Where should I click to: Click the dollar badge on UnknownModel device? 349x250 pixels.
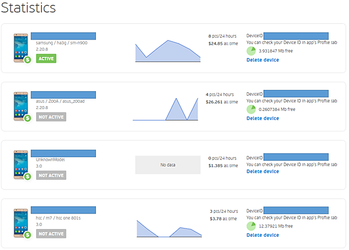pyautogui.click(x=27, y=176)
